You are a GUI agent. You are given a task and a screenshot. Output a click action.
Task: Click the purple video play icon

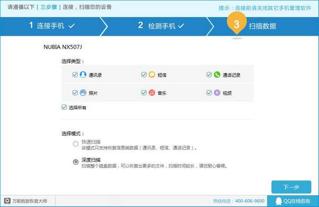217,93
